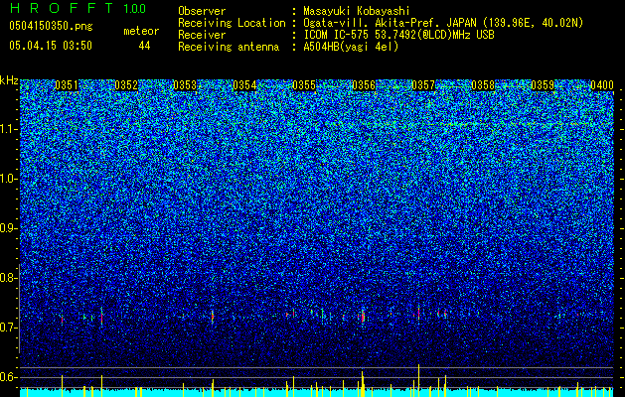Click the 0359 time marker

coord(543,85)
